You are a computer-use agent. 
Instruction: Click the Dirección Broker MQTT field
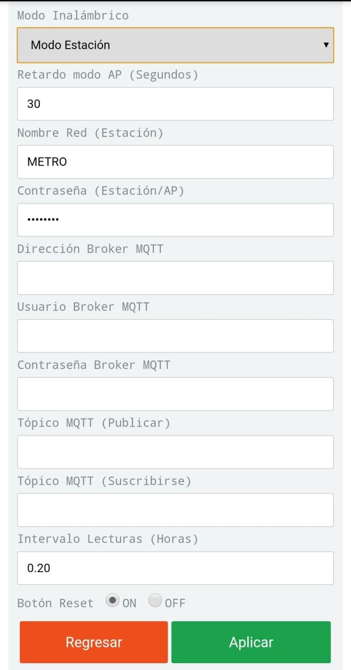pyautogui.click(x=175, y=278)
